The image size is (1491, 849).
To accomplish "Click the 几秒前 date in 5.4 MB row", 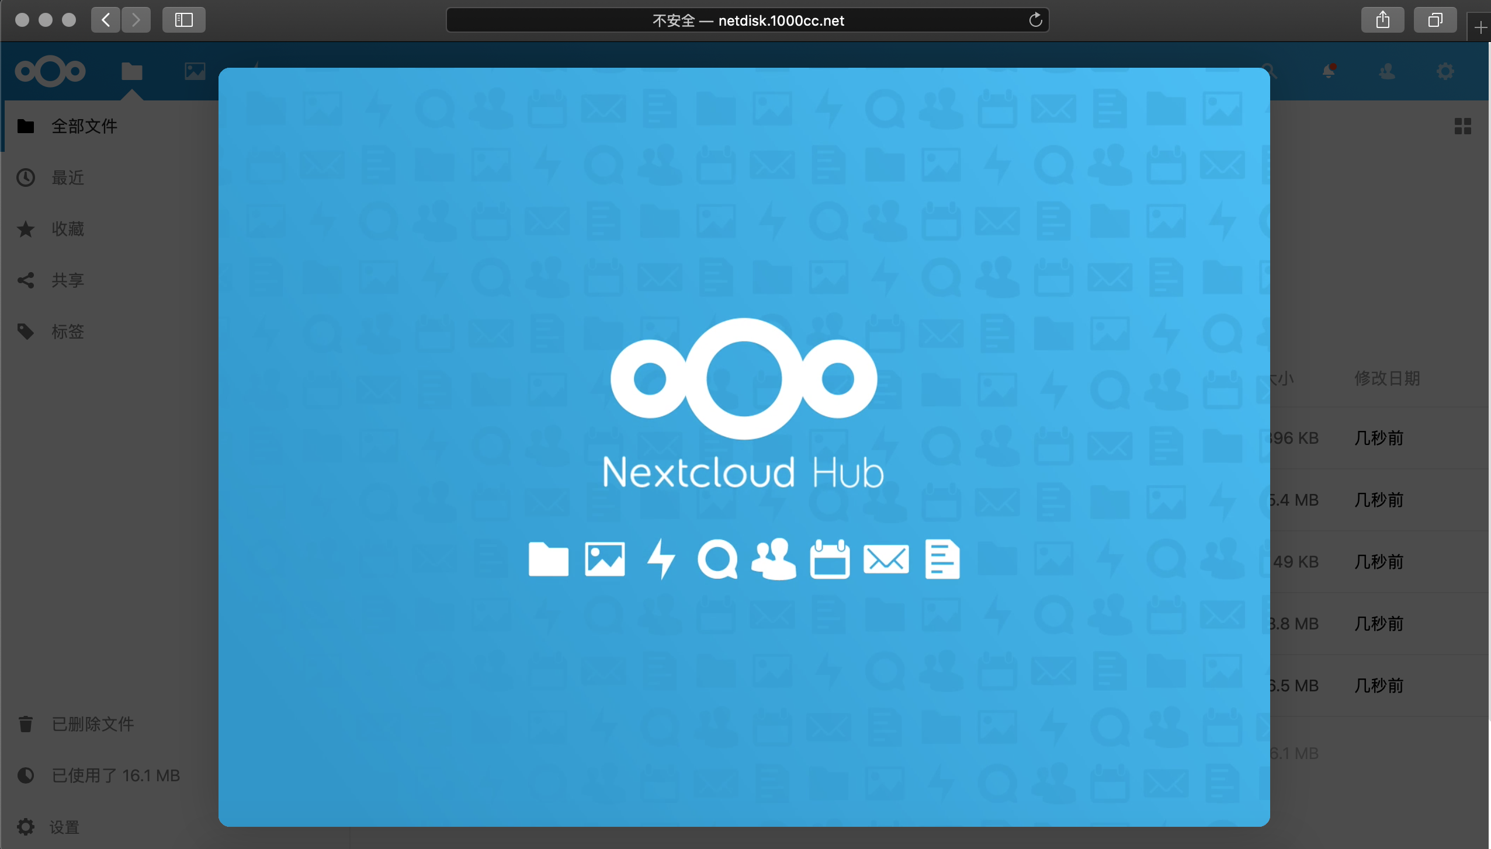I will 1379,500.
